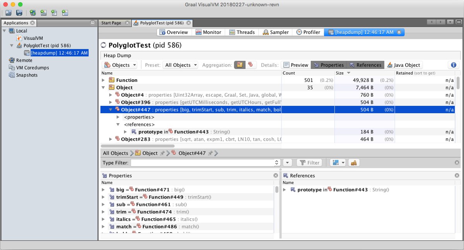Open the Profiler tab
The width and height of the screenshot is (464, 250).
pos(308,32)
